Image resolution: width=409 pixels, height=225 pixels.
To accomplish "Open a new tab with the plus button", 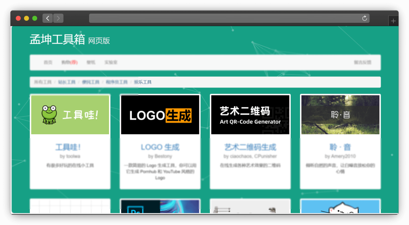I will coord(393,21).
